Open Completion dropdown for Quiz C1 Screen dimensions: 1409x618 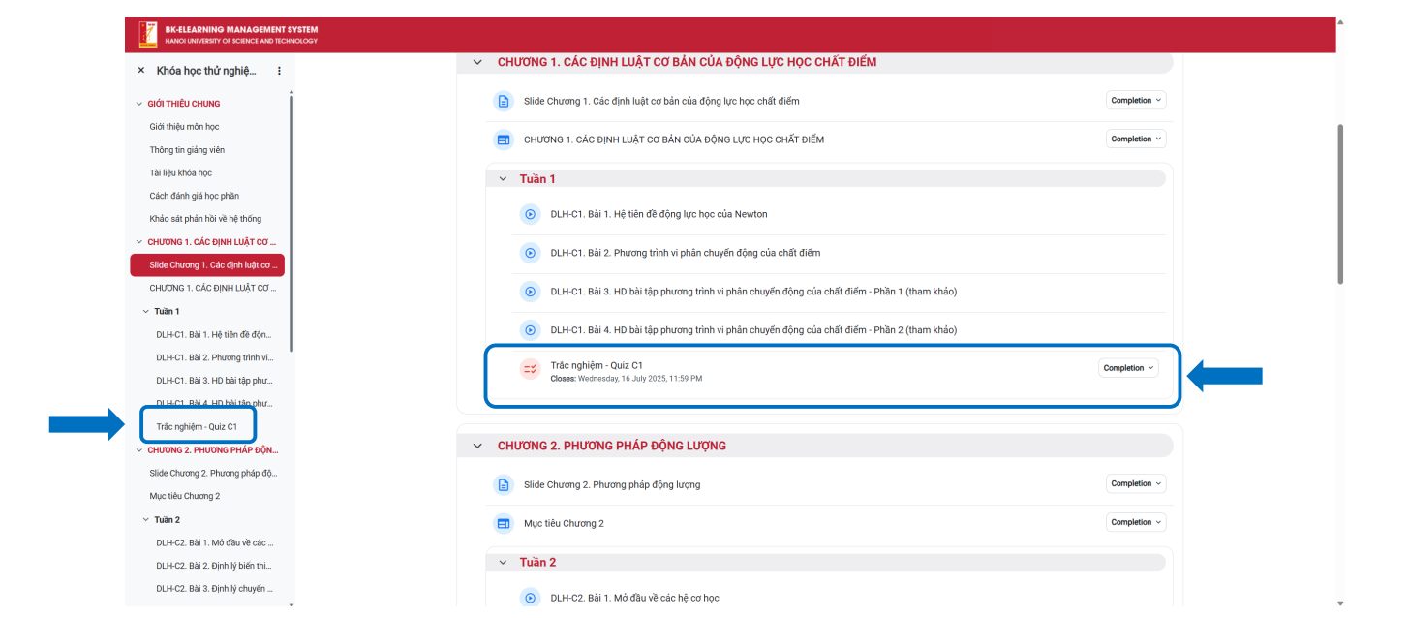tap(1128, 368)
